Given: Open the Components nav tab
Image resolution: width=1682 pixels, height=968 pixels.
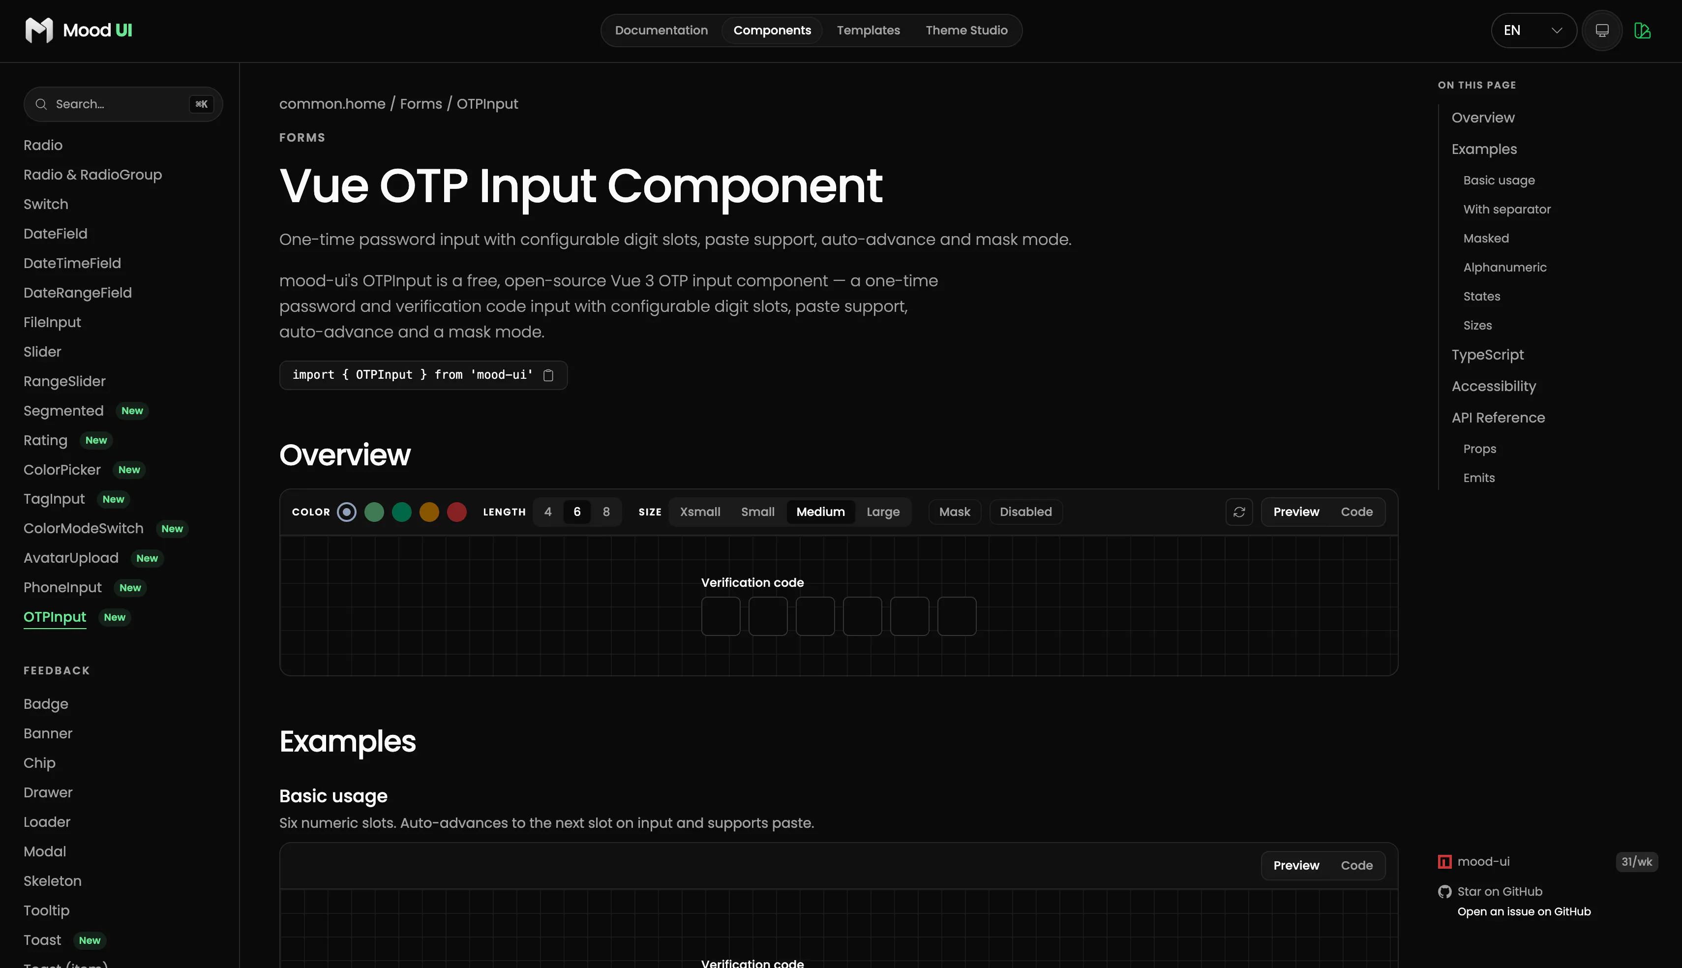Looking at the screenshot, I should tap(772, 30).
